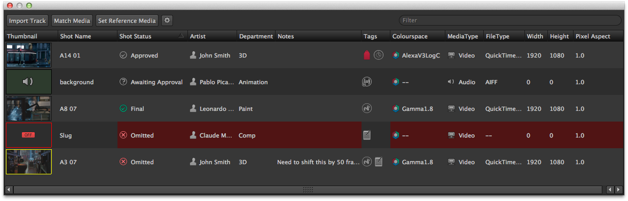Open the gear settings menu
Screen dimensions: 628x201
(167, 21)
